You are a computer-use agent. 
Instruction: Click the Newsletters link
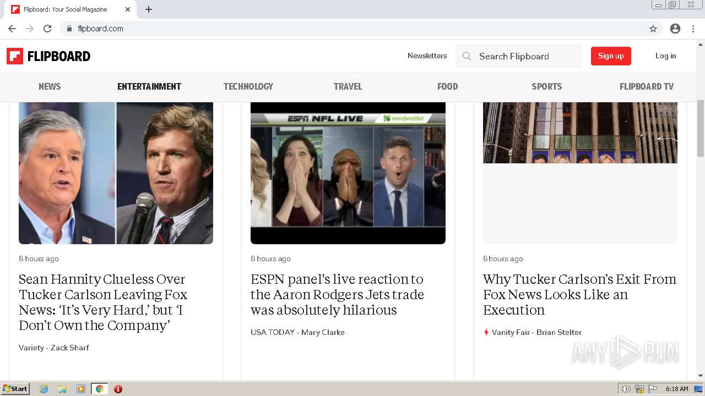[x=427, y=56]
